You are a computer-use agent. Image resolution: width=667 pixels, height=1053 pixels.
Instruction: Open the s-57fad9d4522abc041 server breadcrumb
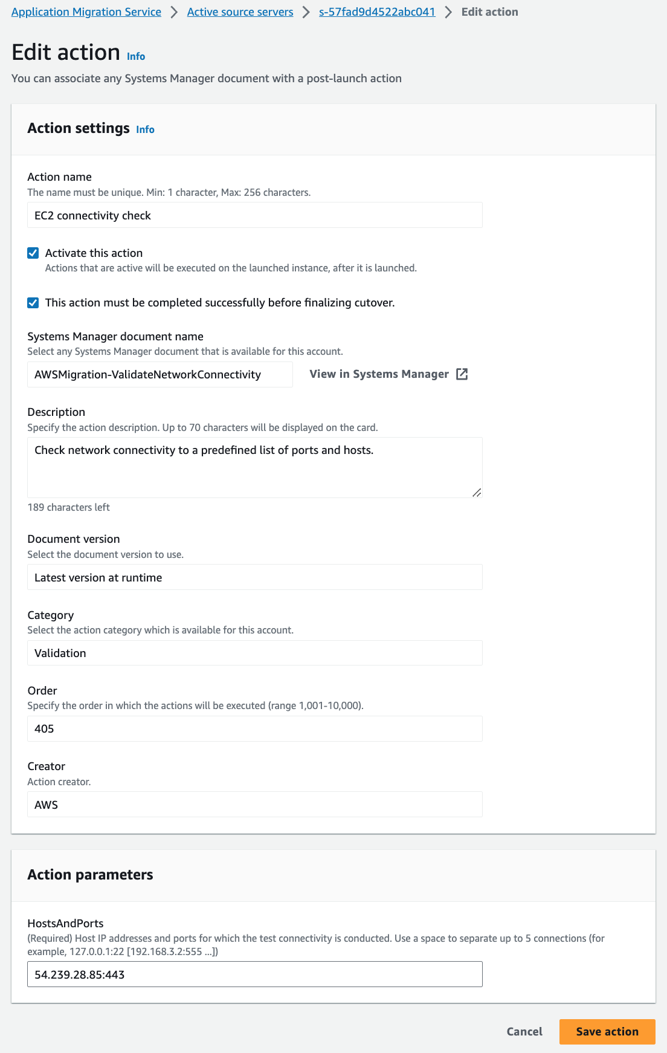(377, 11)
